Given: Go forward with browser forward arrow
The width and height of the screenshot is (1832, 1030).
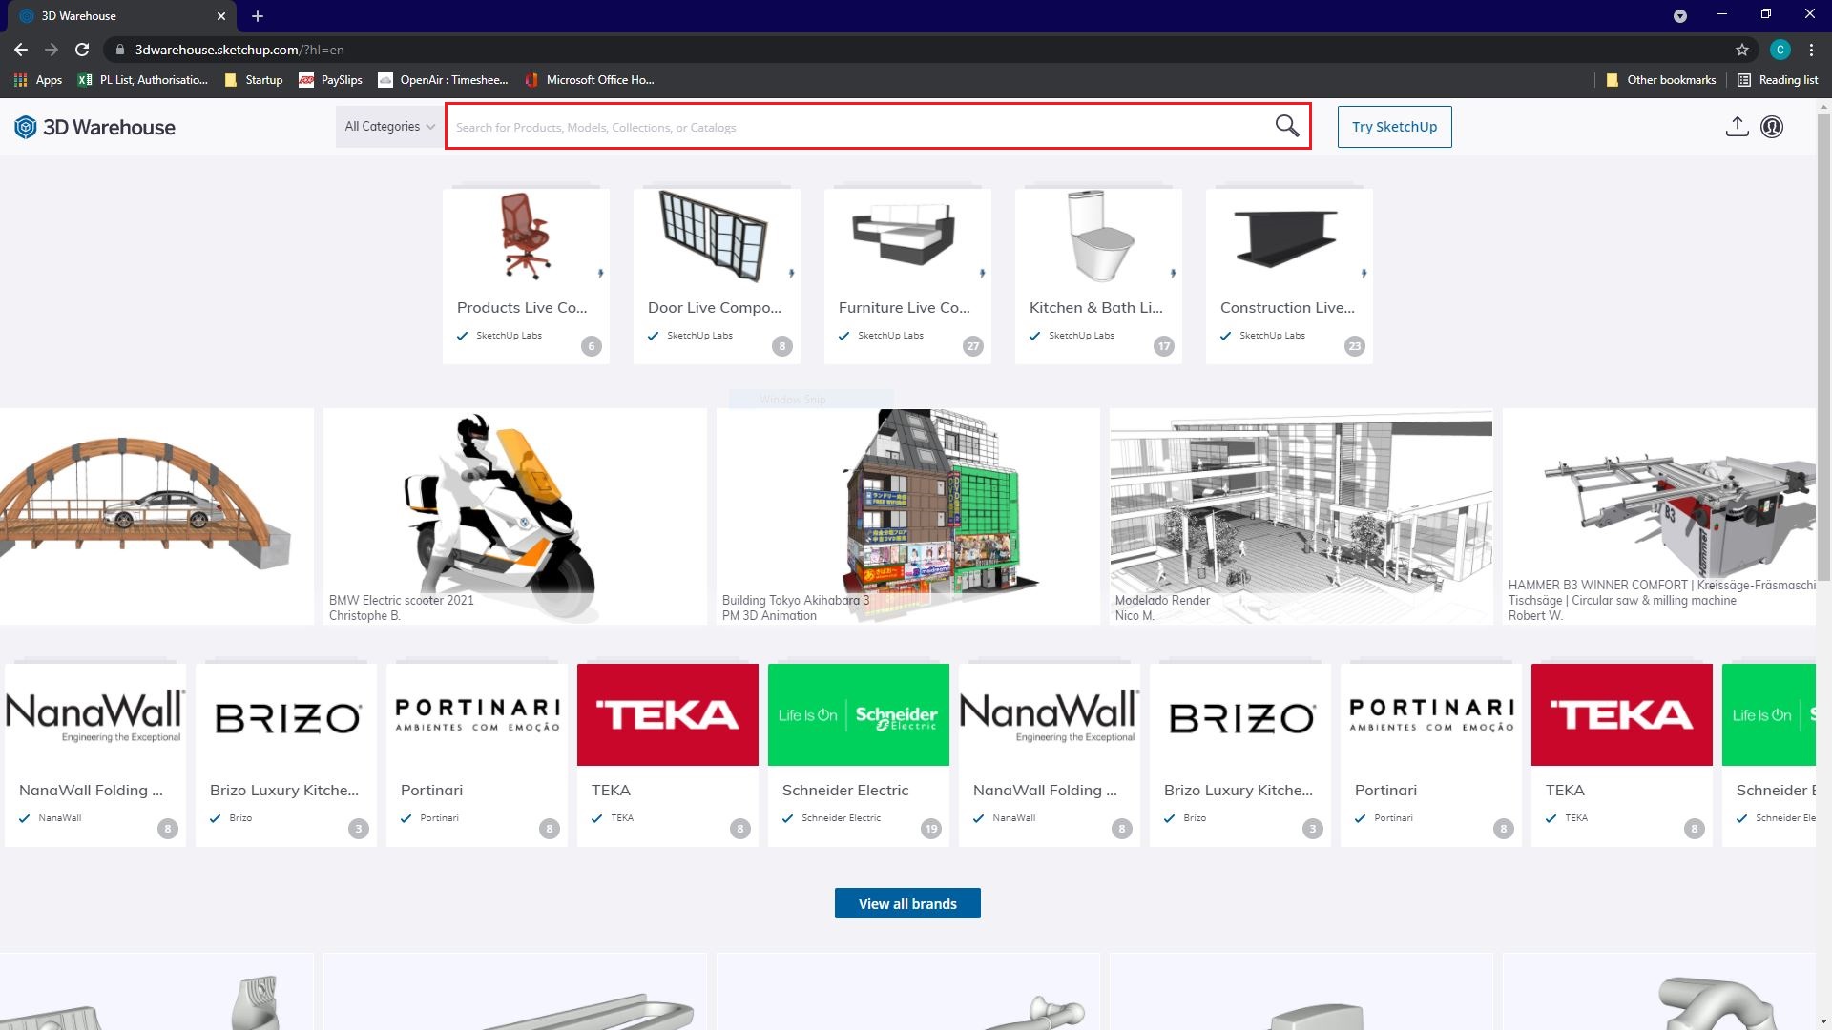Looking at the screenshot, I should pyautogui.click(x=52, y=50).
